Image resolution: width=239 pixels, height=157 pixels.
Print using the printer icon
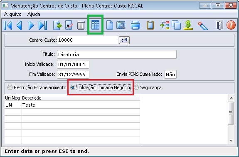click(x=136, y=25)
